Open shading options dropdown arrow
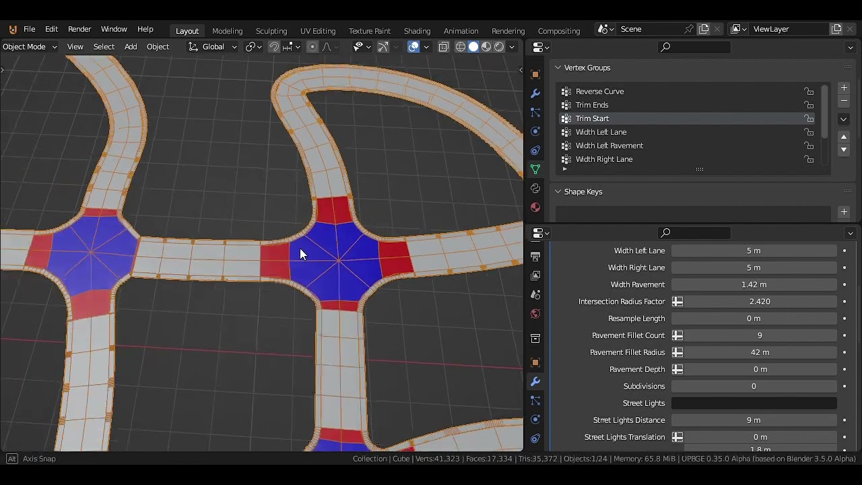Viewport: 862px width, 485px height. pos(512,46)
